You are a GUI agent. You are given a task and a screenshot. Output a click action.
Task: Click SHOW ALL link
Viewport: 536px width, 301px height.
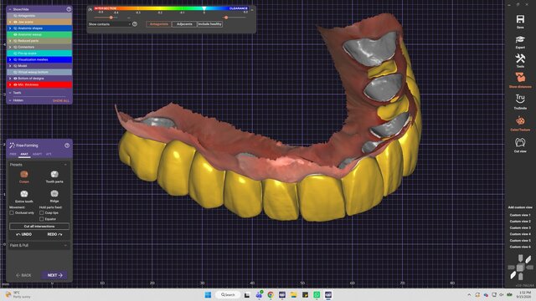(61, 100)
